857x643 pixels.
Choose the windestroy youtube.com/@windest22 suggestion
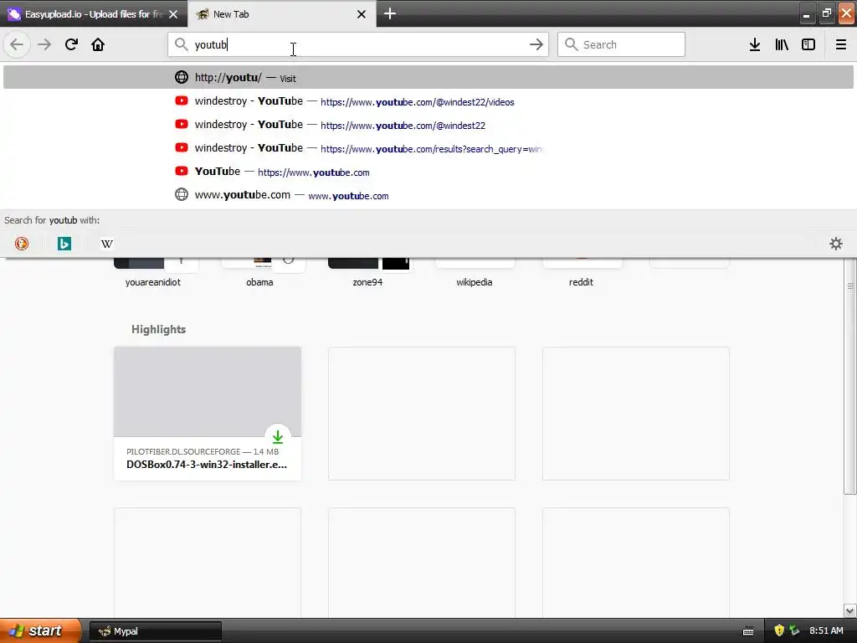tap(428, 125)
